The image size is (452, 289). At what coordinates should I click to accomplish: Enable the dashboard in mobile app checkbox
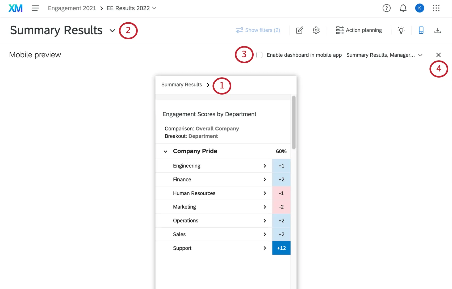coord(259,55)
